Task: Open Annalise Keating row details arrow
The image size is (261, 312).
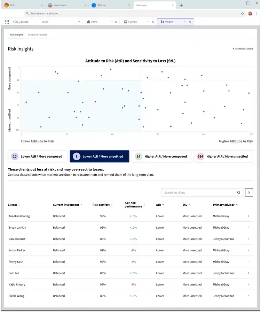Action: point(248,216)
